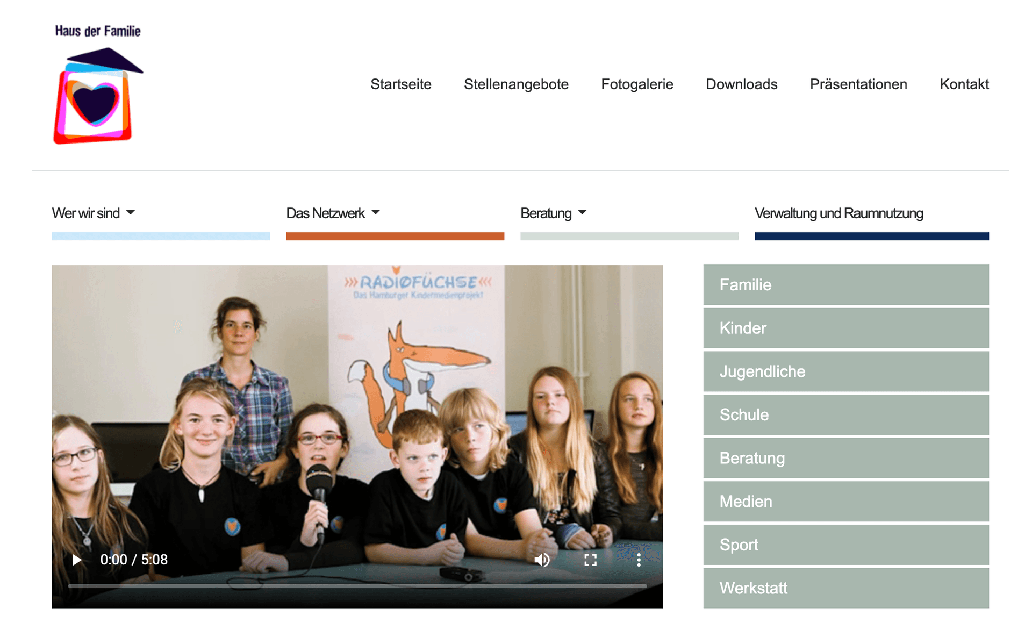This screenshot has height=637, width=1032.
Task: Go to the Kontakt page
Action: 964,84
